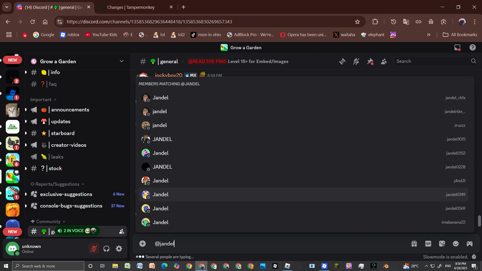Open the Threads icon in channel header
The image size is (482, 271).
click(342, 61)
